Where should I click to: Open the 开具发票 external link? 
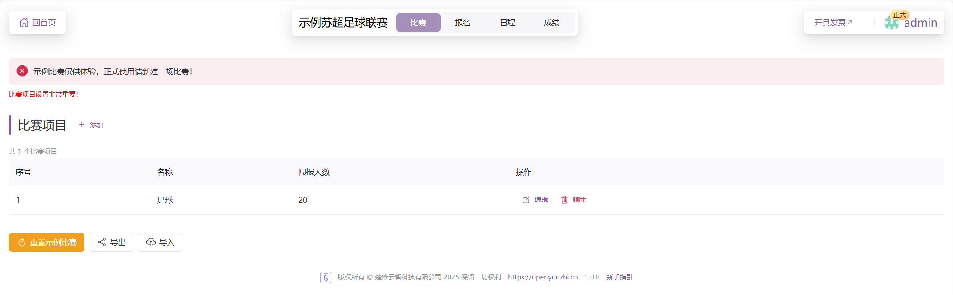(x=832, y=22)
